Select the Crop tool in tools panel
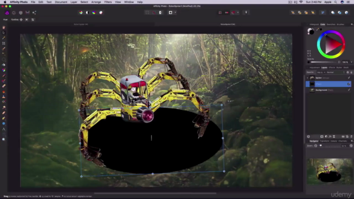The image size is (354, 199). point(4,43)
